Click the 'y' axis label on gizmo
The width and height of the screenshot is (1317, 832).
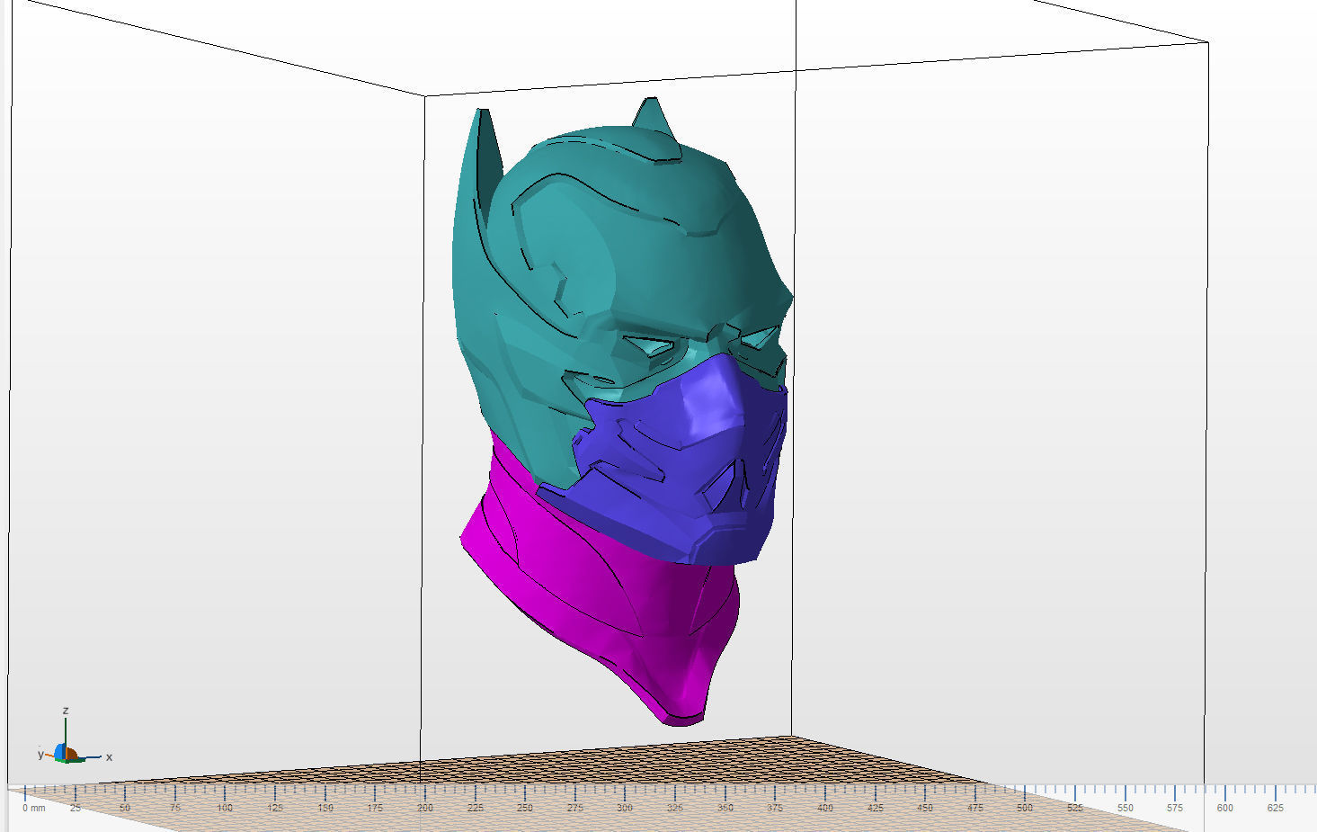tap(40, 754)
